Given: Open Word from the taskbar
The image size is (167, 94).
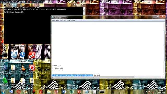Looking at the screenshot, I should (x=64, y=92).
